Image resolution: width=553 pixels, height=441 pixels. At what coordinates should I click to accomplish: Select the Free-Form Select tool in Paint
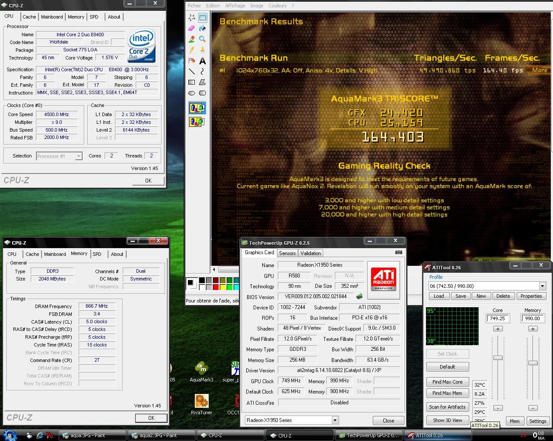(192, 18)
